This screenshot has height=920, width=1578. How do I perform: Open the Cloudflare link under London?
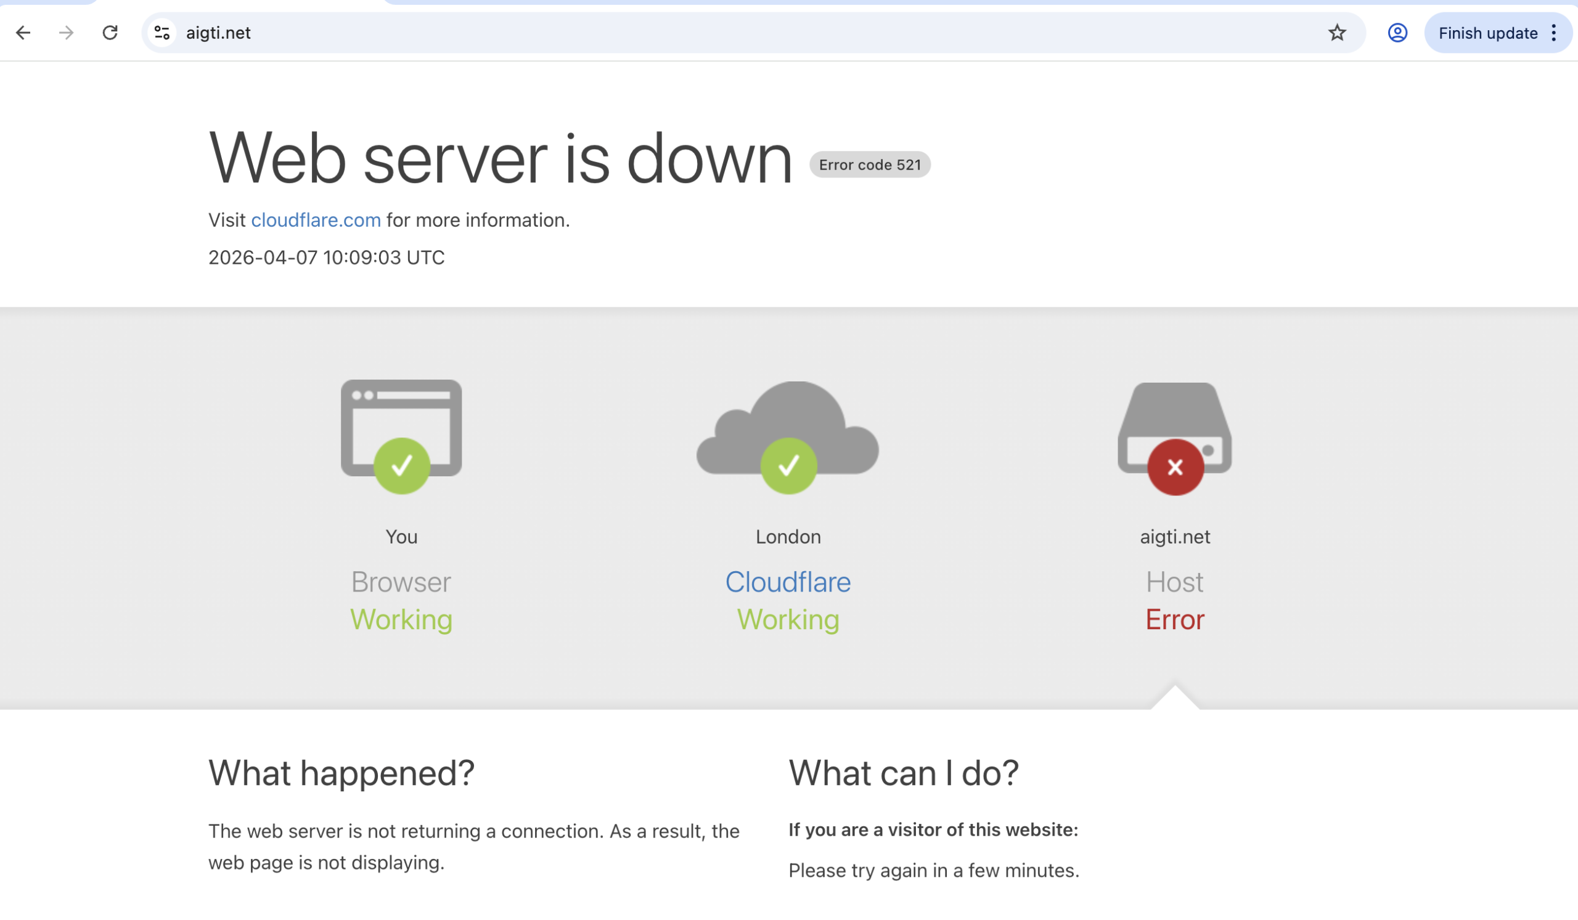[788, 582]
